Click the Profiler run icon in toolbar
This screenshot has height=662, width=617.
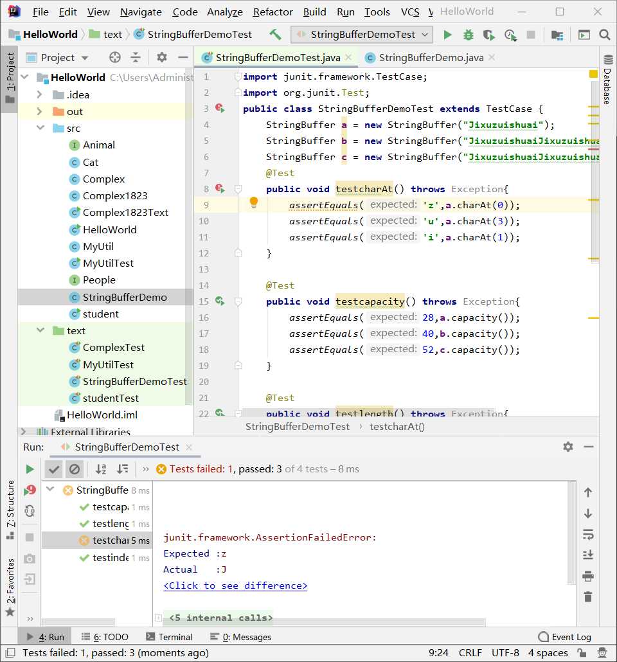coord(510,35)
